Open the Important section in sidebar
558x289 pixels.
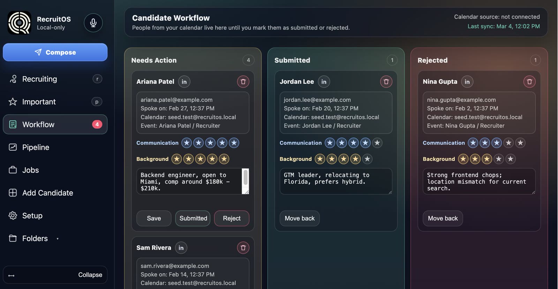[x=55, y=102]
